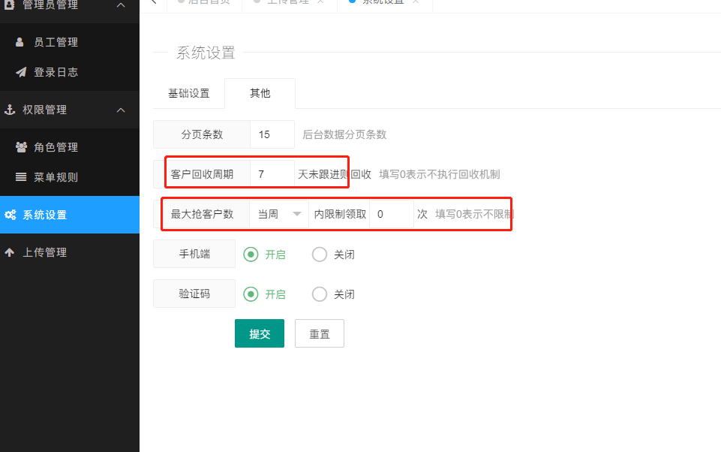Collapse the 管理员管理 menu group chevron
The width and height of the screenshot is (721, 452).
[122, 5]
